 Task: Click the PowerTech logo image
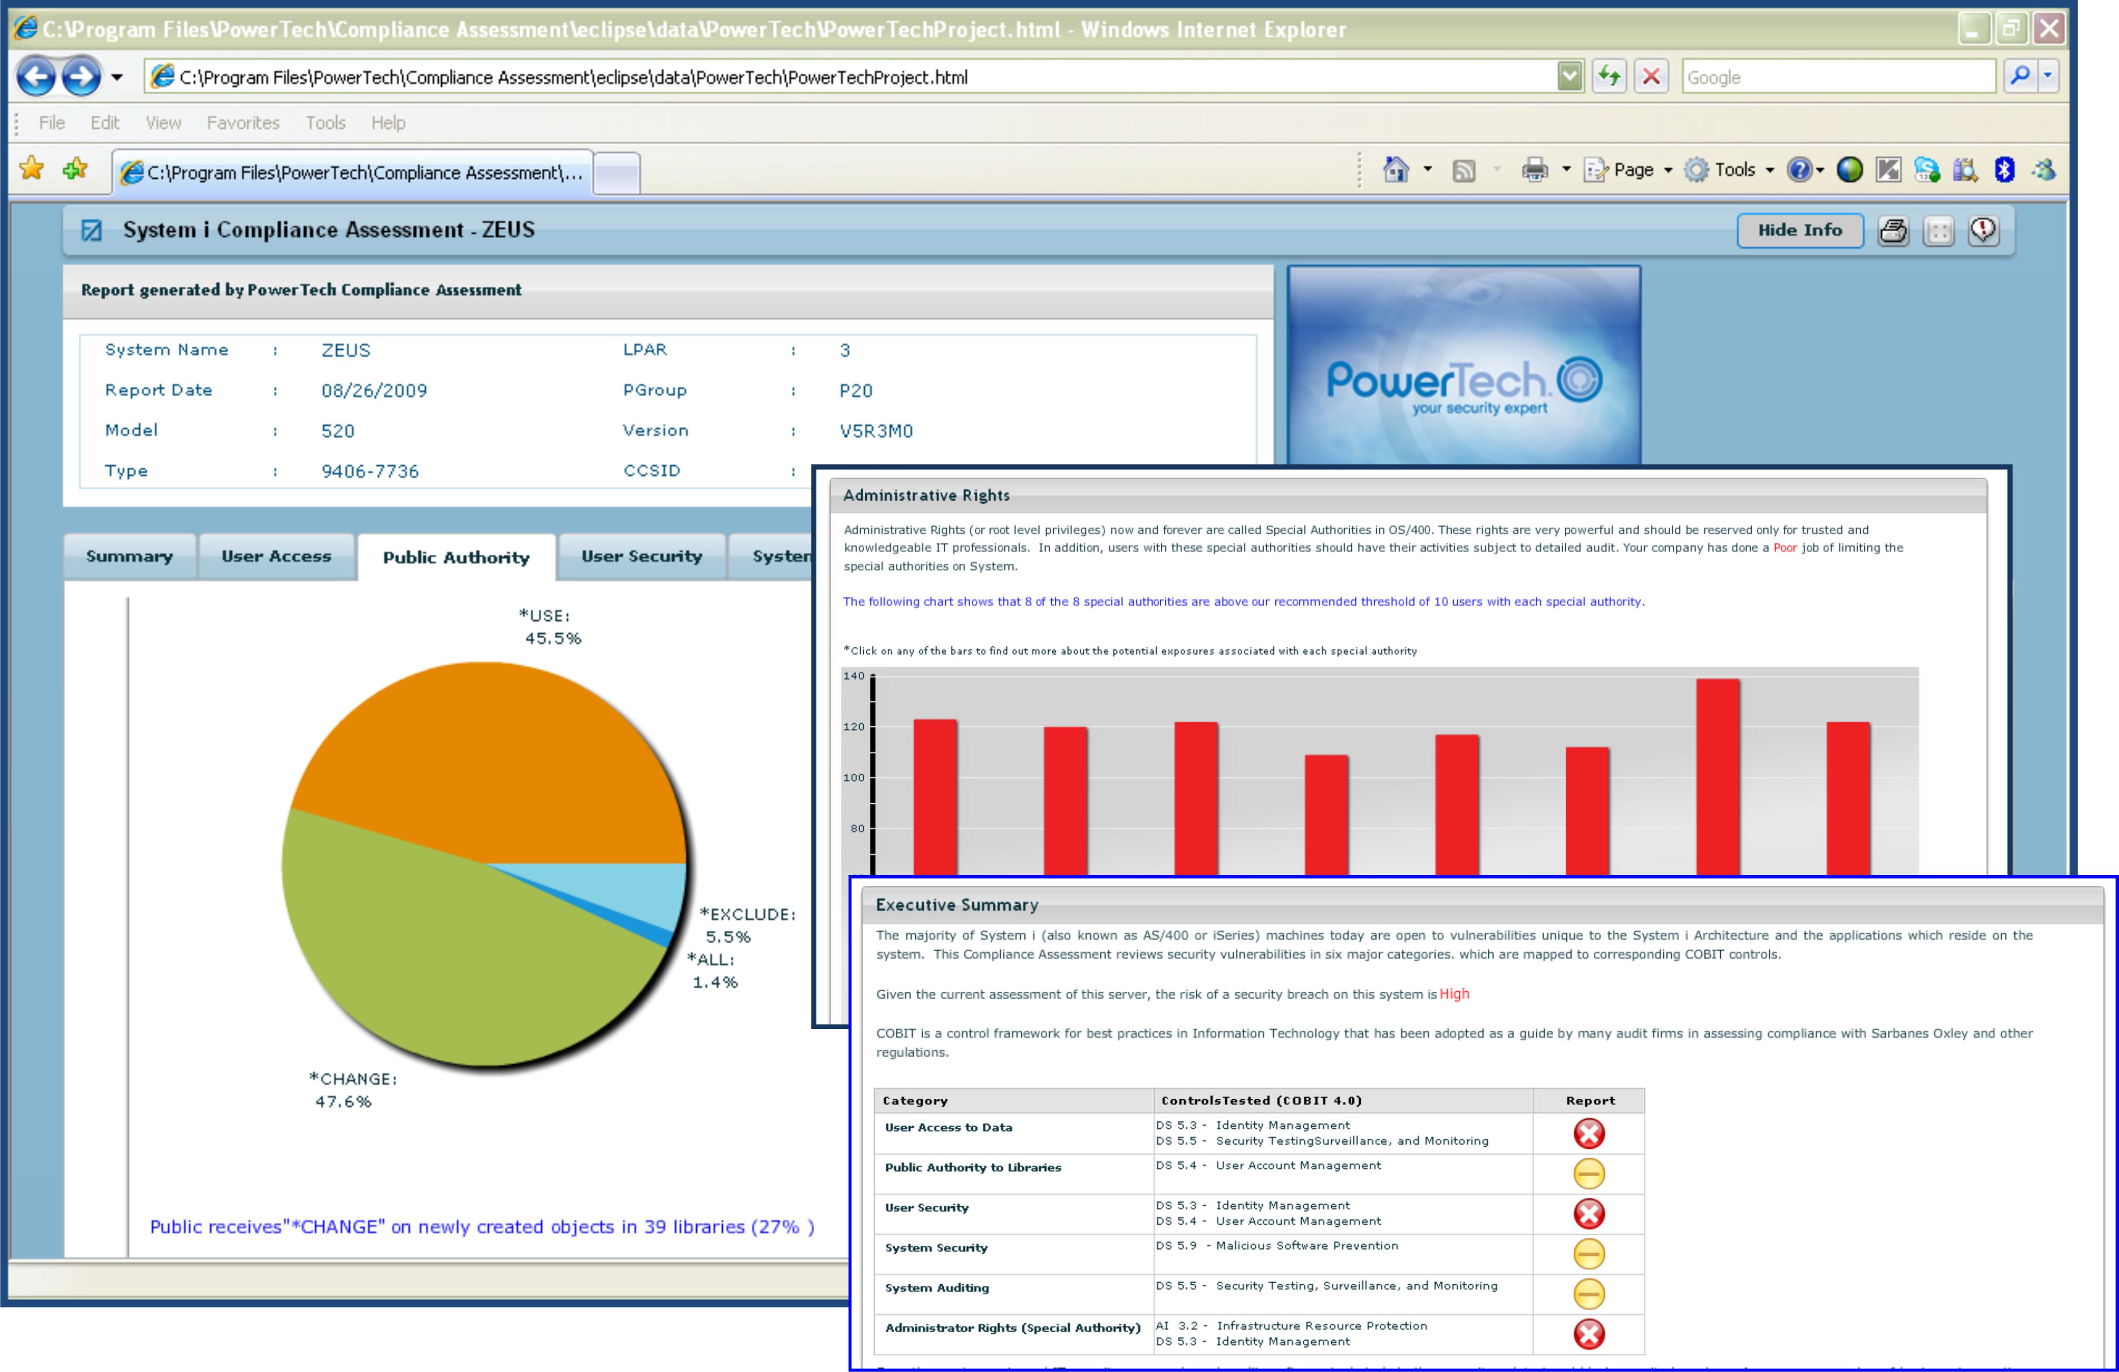coord(1463,365)
